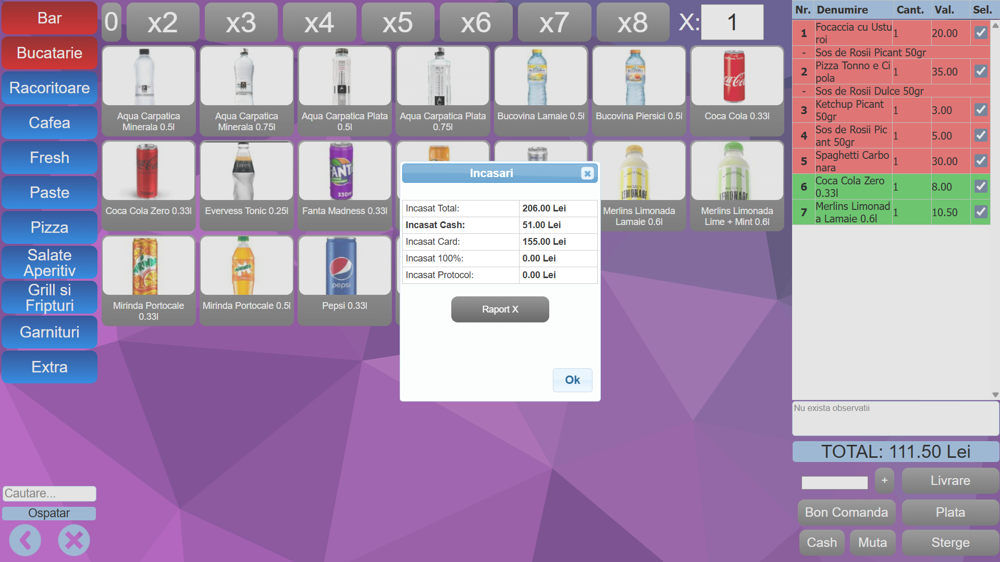Switch to Cafea category
Viewport: 1000px width, 562px height.
click(50, 123)
